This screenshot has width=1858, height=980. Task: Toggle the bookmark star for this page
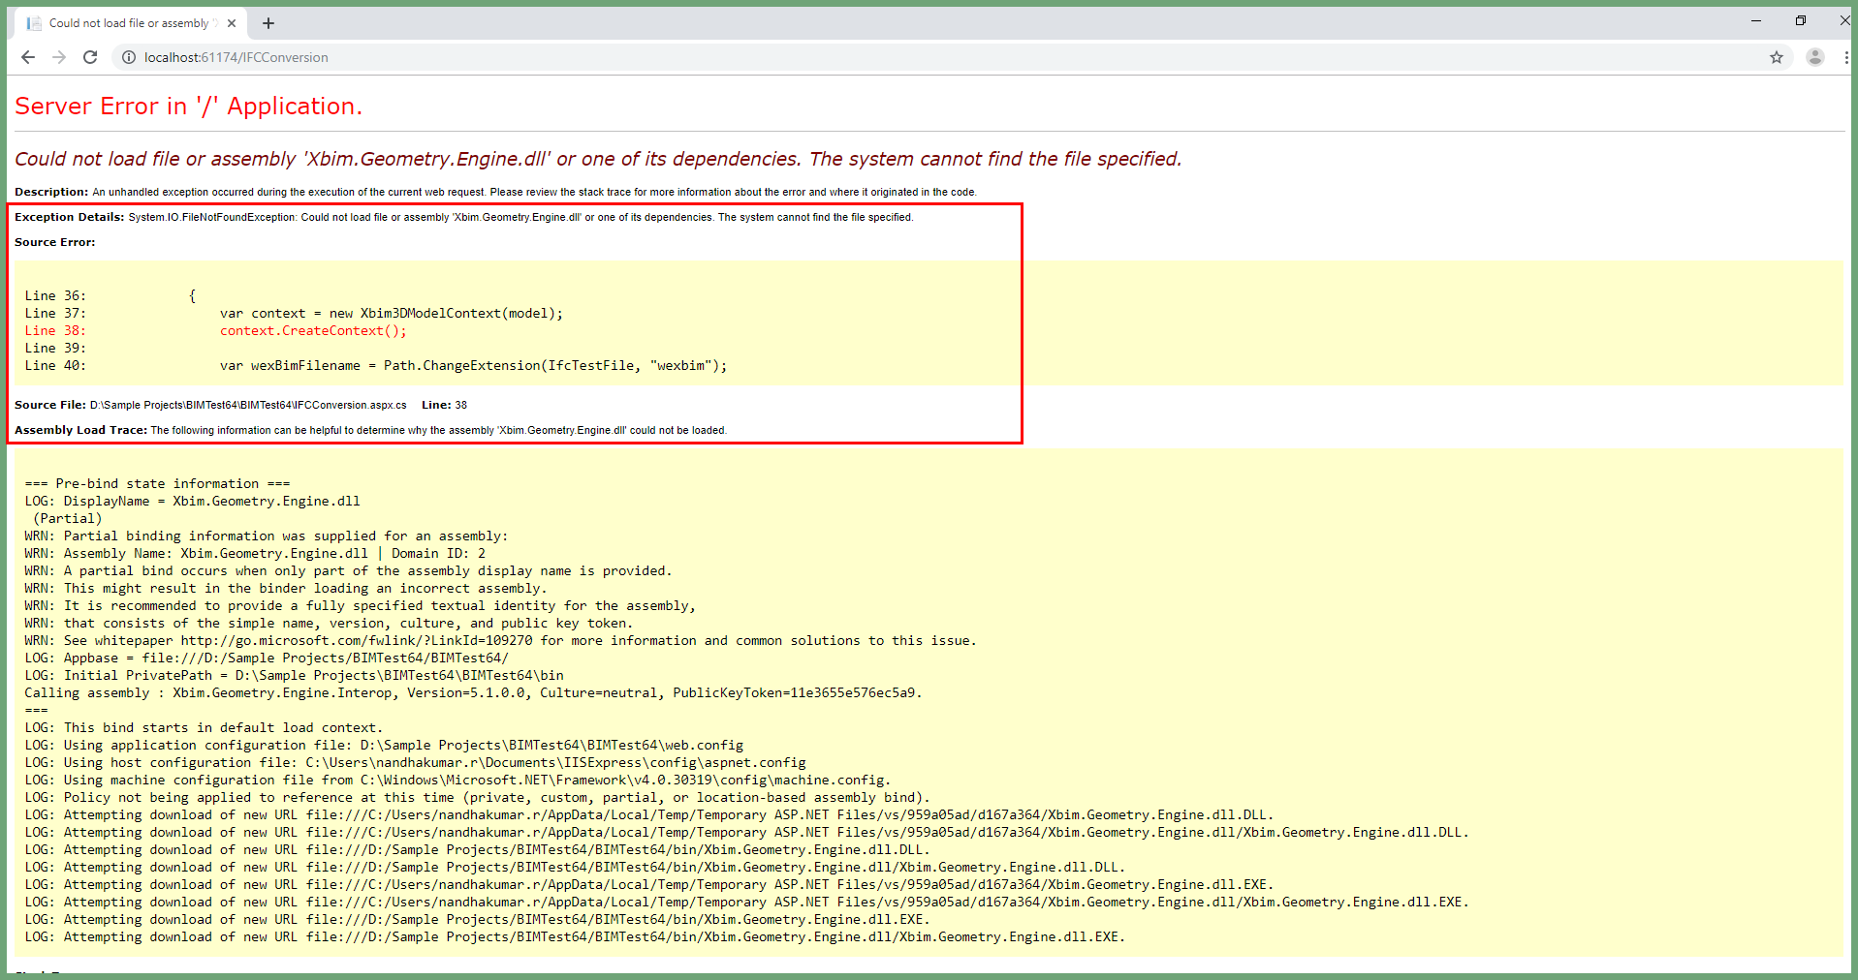click(x=1777, y=57)
